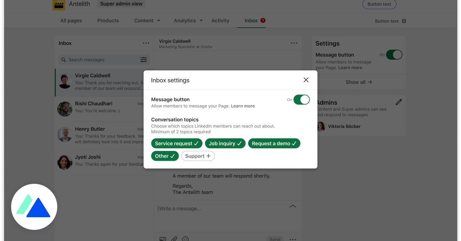
Task: Expand the message composer chevron
Action: [293, 206]
